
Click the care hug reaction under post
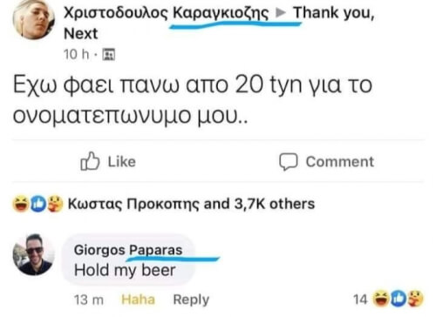click(x=55, y=204)
